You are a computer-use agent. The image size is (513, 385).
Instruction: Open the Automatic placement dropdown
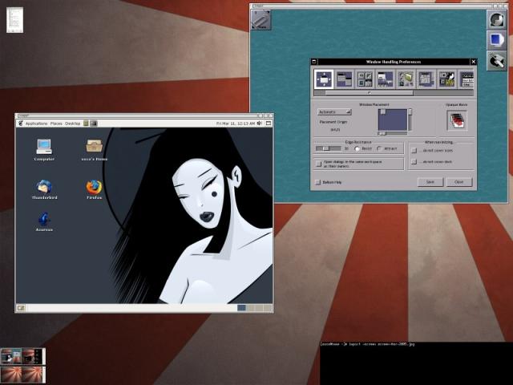(334, 111)
